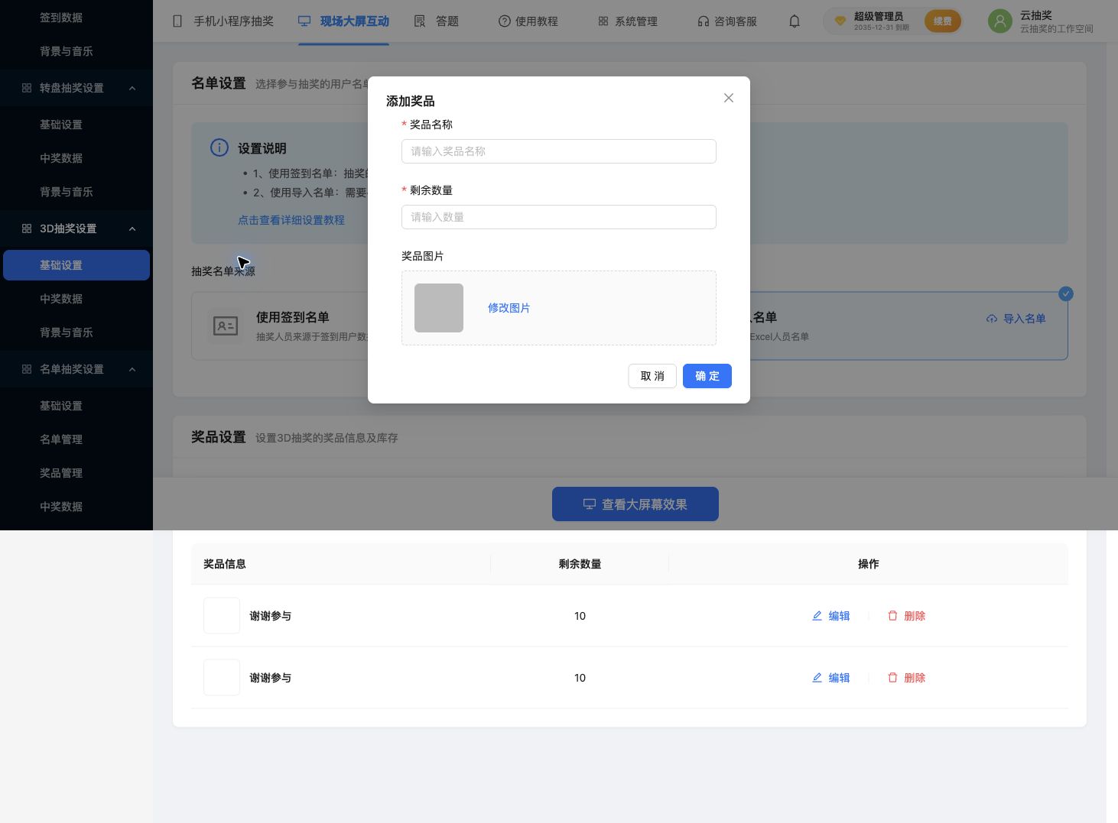
Task: Click prize thumbnail in second 谢谢参与 row
Action: pyautogui.click(x=222, y=678)
